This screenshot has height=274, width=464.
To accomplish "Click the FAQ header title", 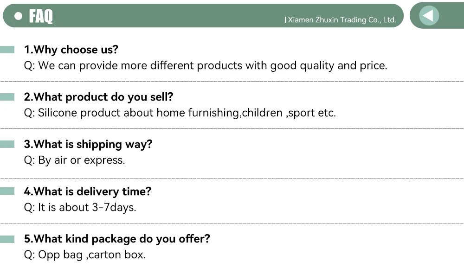I will point(41,17).
